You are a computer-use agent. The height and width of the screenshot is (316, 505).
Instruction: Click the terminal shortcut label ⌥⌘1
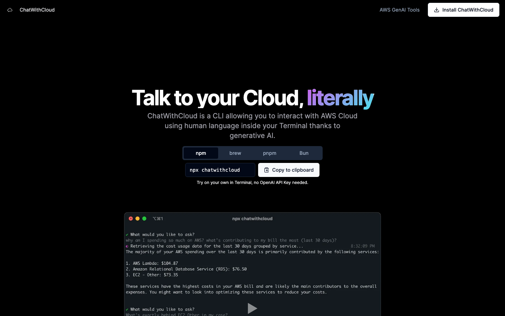point(158,218)
